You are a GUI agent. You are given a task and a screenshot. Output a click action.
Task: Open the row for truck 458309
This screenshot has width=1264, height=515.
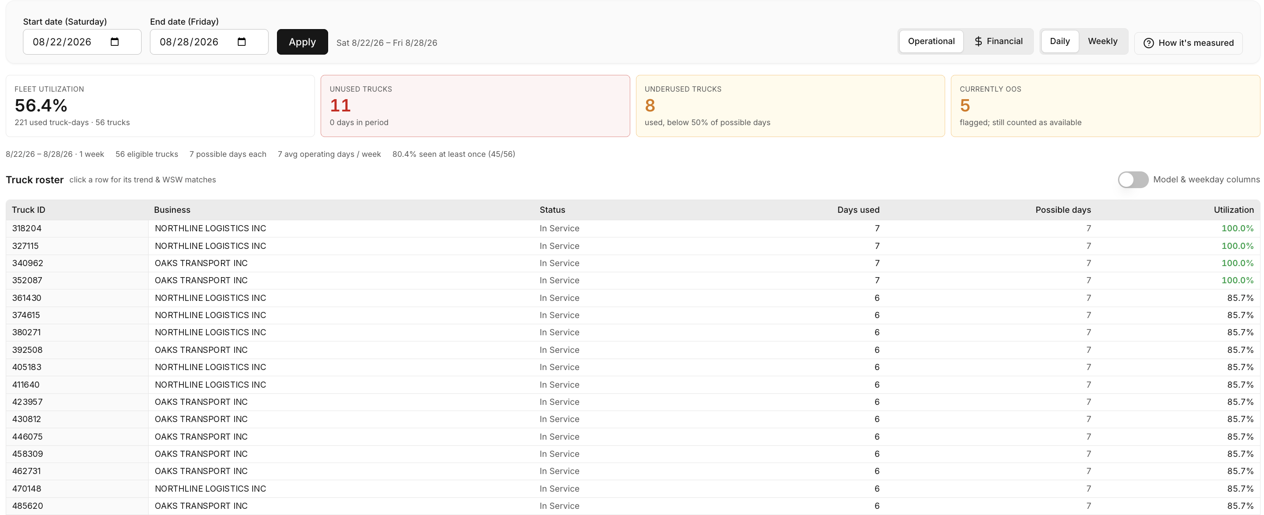(x=633, y=454)
